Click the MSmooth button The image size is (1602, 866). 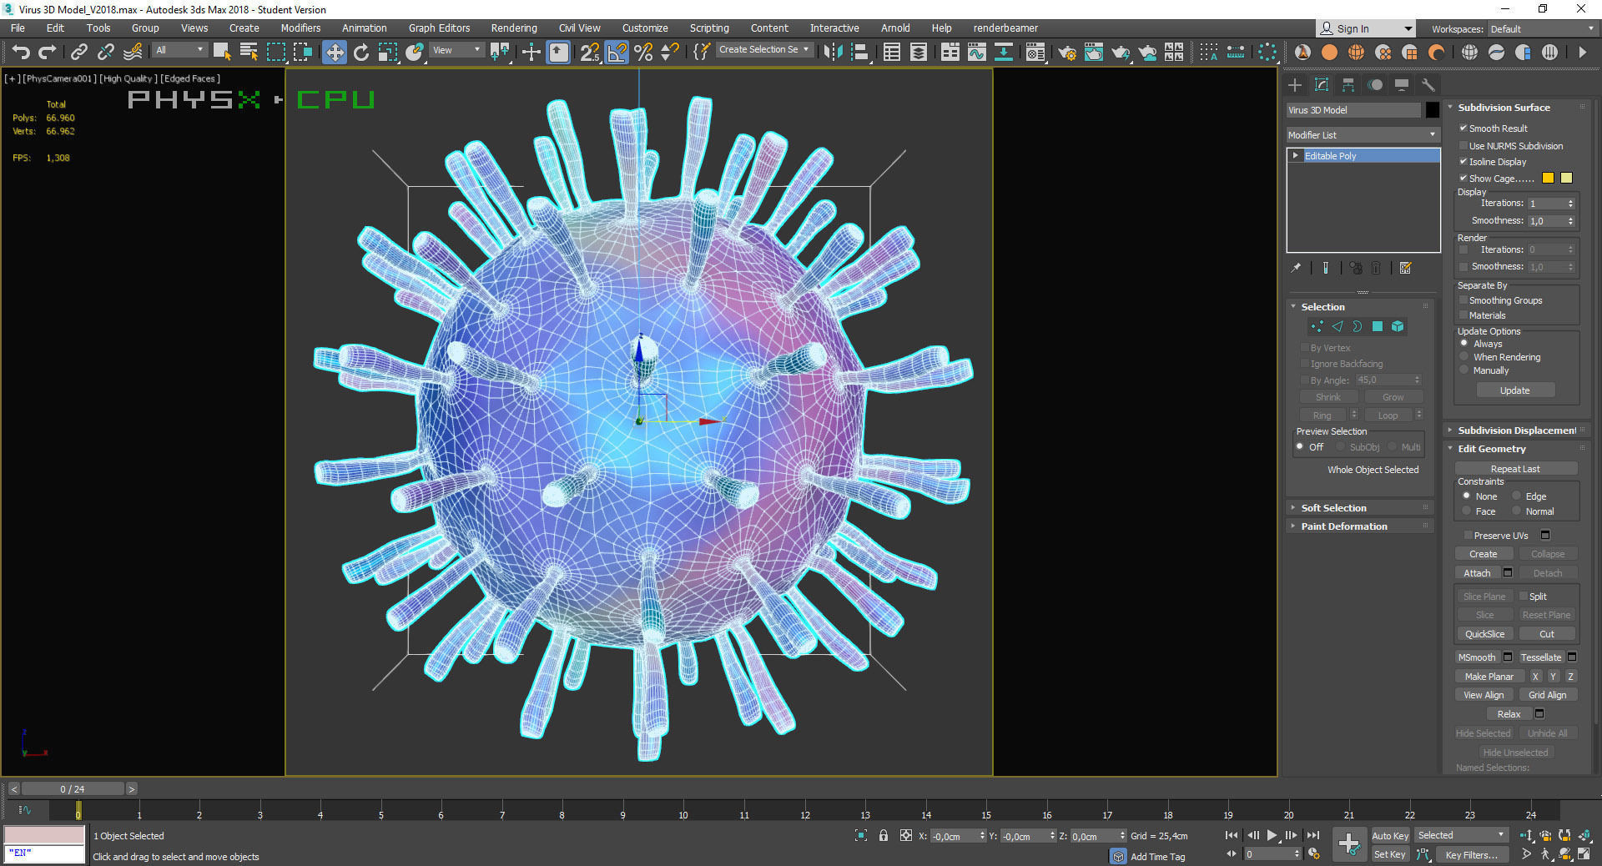1477,657
